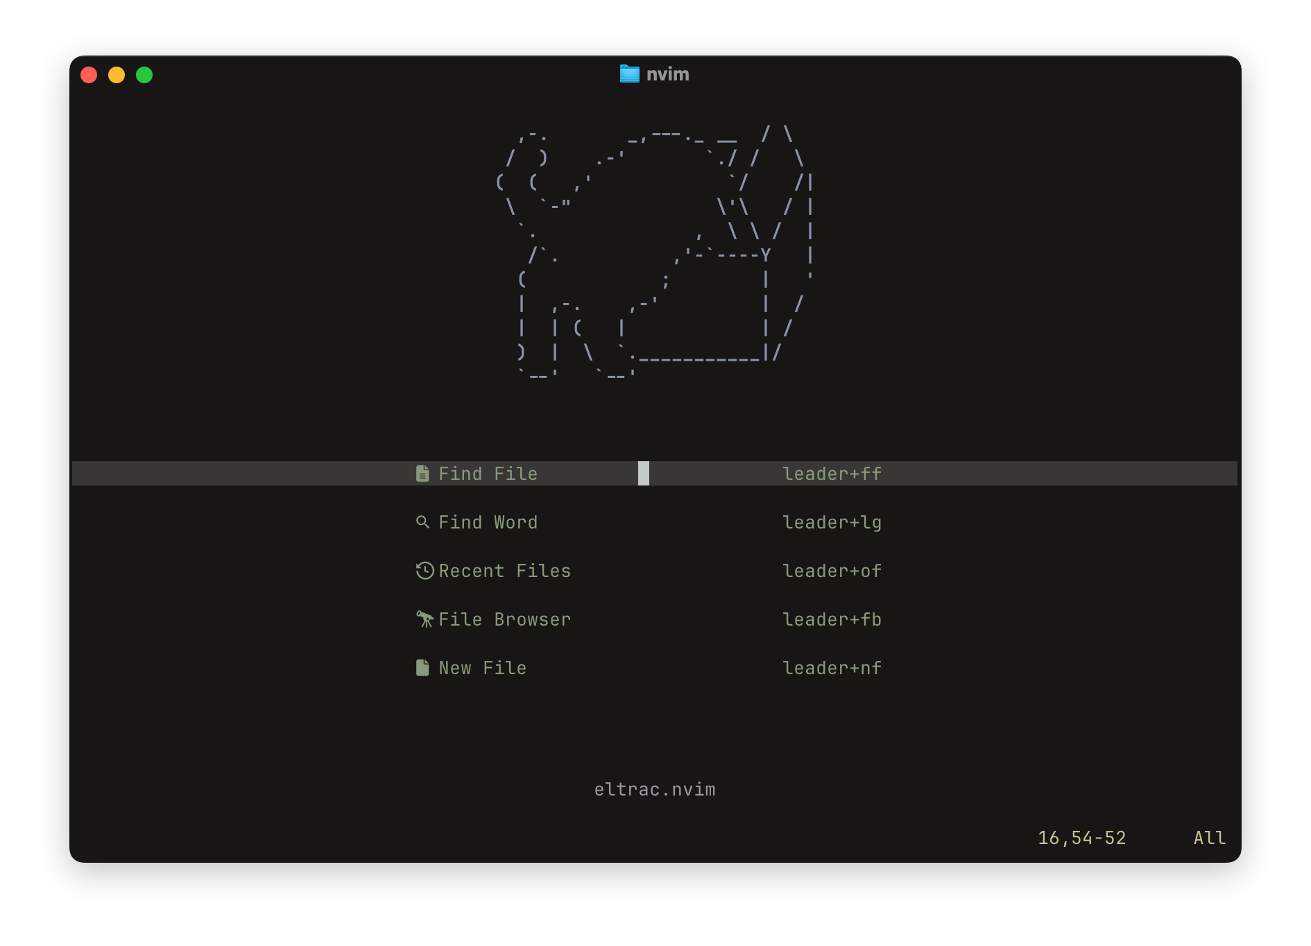Open the Recent Files entry

[504, 571]
